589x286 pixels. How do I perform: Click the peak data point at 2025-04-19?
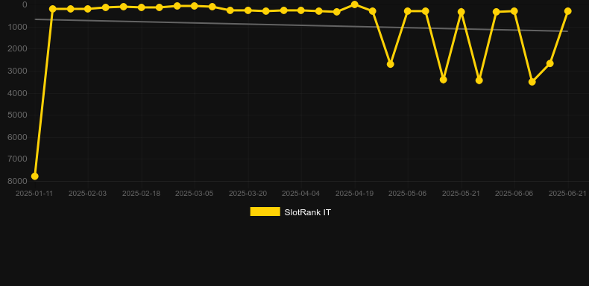click(354, 4)
